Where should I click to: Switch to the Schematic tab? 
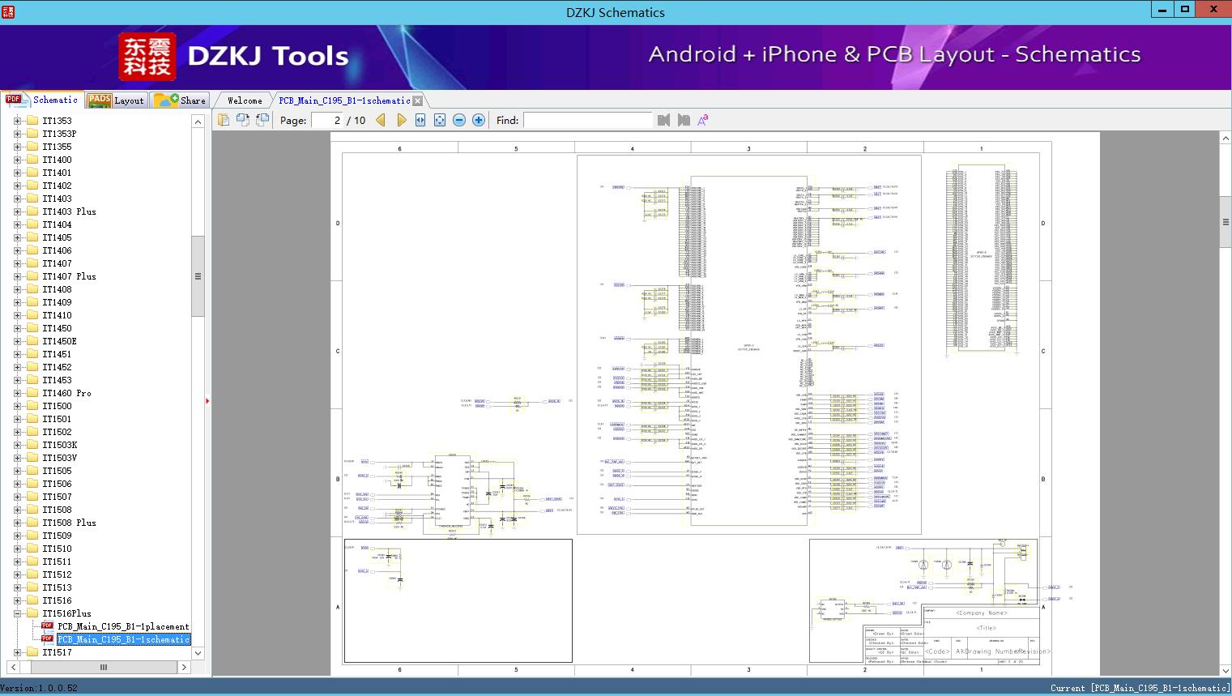pos(42,100)
